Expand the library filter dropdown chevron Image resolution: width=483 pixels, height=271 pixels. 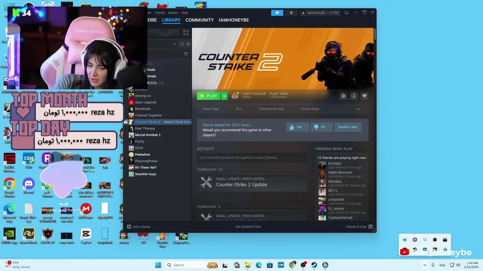pyautogui.click(x=174, y=44)
